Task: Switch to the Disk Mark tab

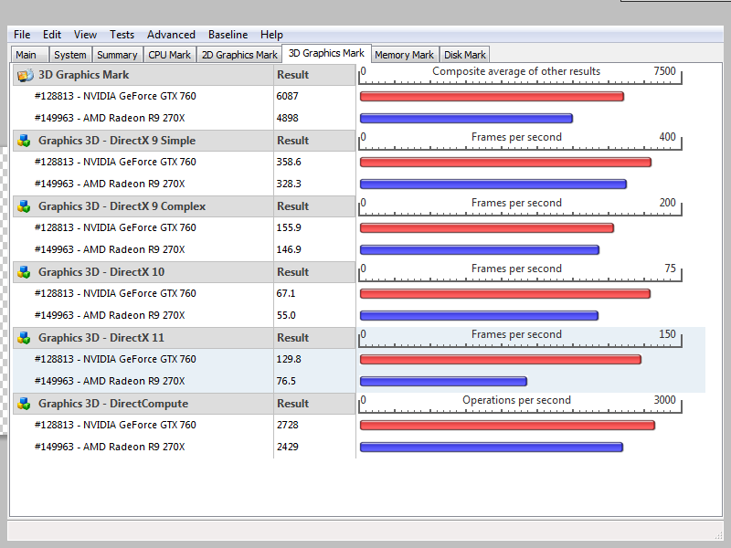Action: [x=465, y=55]
